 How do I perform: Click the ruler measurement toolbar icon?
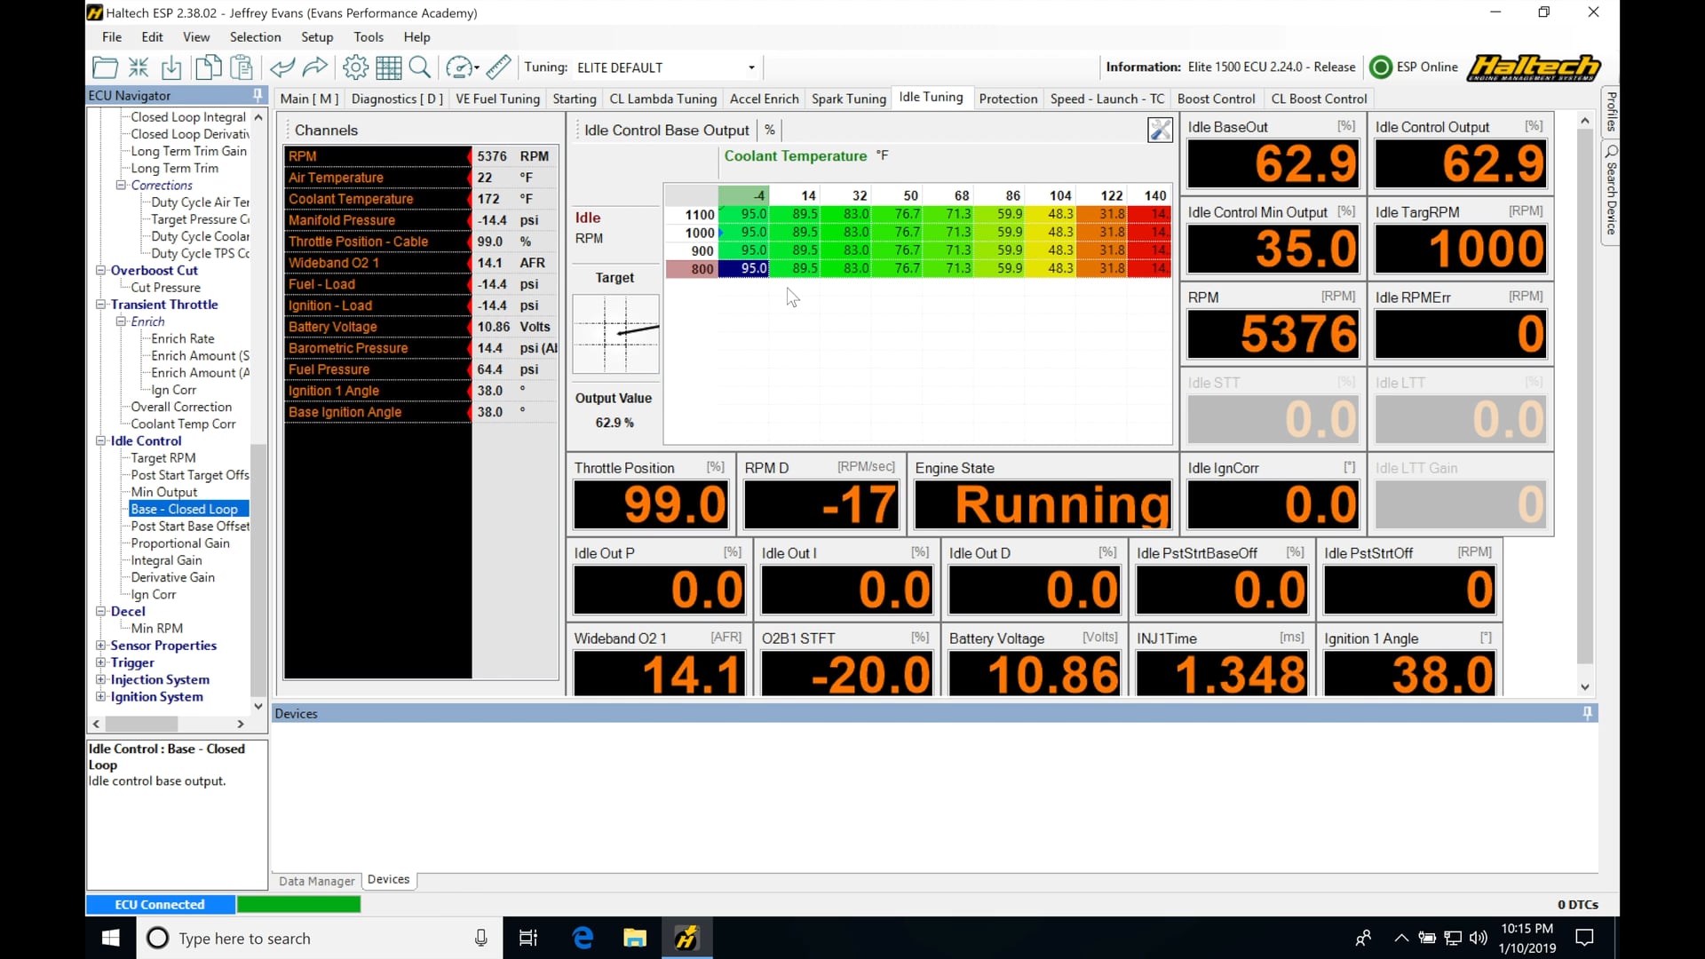(498, 67)
